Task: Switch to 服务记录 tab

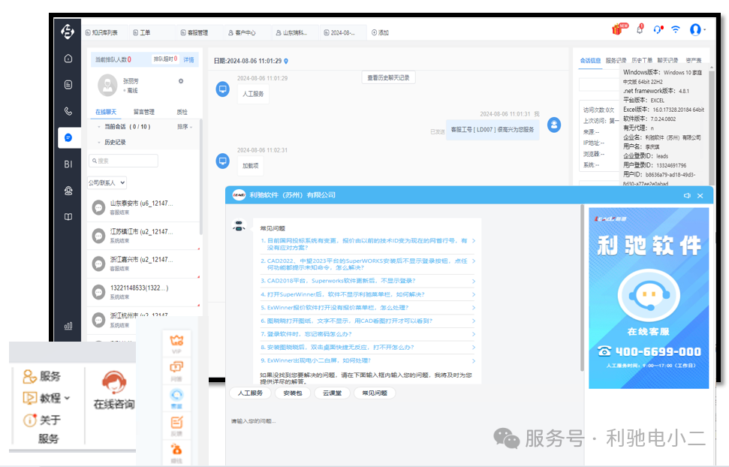Action: pos(616,61)
